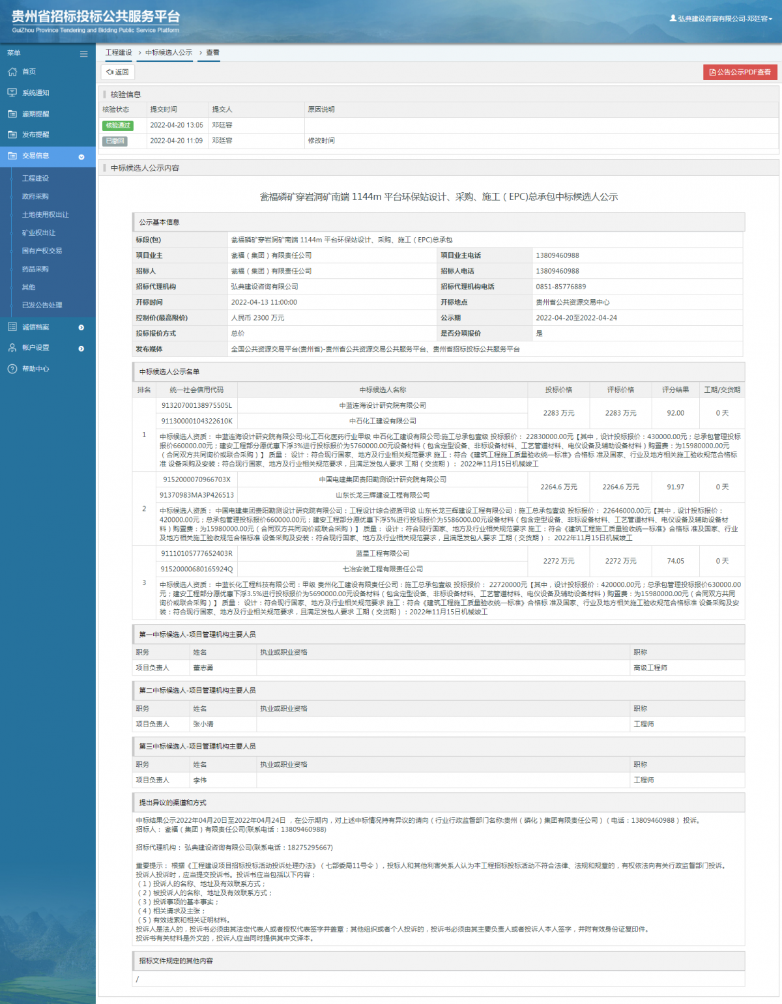
Task: Click score result 74.05
Action: [676, 561]
